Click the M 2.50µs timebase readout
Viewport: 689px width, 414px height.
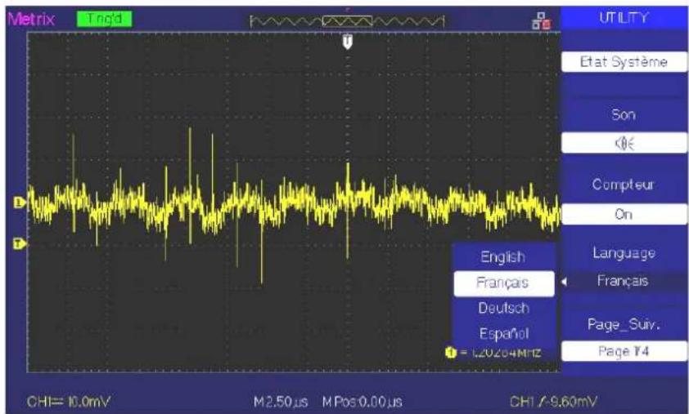[x=281, y=402]
